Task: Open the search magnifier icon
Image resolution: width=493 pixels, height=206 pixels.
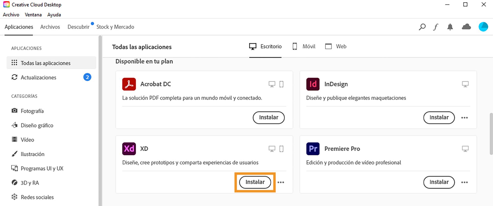Action: point(422,27)
